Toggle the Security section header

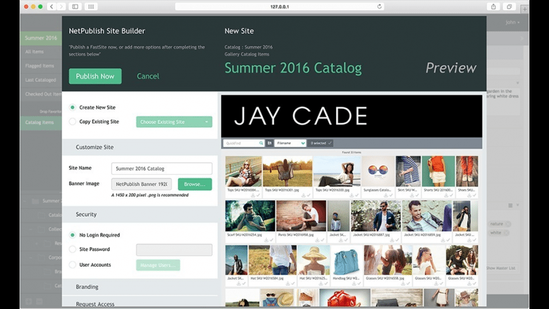(139, 214)
